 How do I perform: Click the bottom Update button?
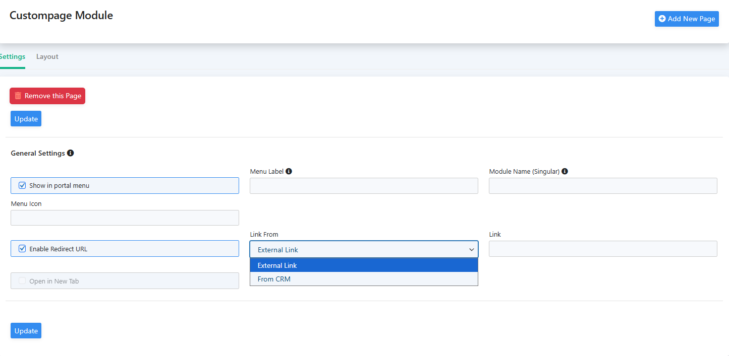coord(26,331)
